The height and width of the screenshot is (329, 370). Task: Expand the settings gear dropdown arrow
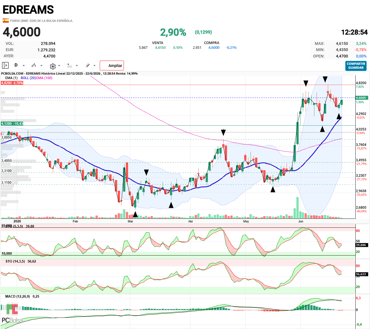[59, 66]
